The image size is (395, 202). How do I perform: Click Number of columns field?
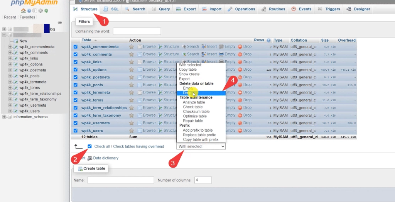[203, 180]
